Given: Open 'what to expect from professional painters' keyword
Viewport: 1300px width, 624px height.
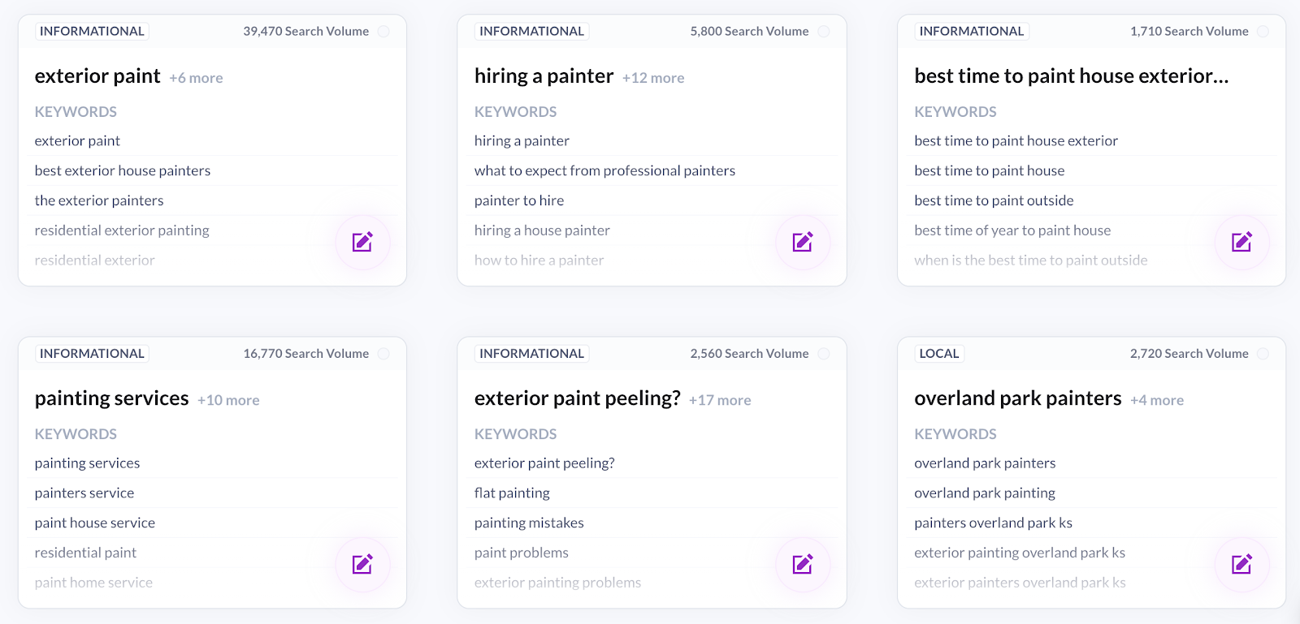Looking at the screenshot, I should pyautogui.click(x=604, y=170).
